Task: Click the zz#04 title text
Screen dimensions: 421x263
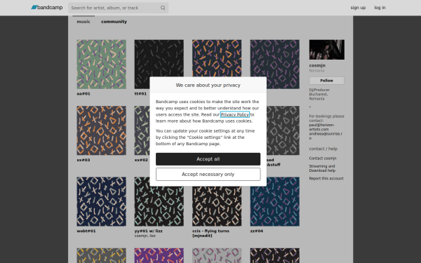Action: (x=257, y=231)
